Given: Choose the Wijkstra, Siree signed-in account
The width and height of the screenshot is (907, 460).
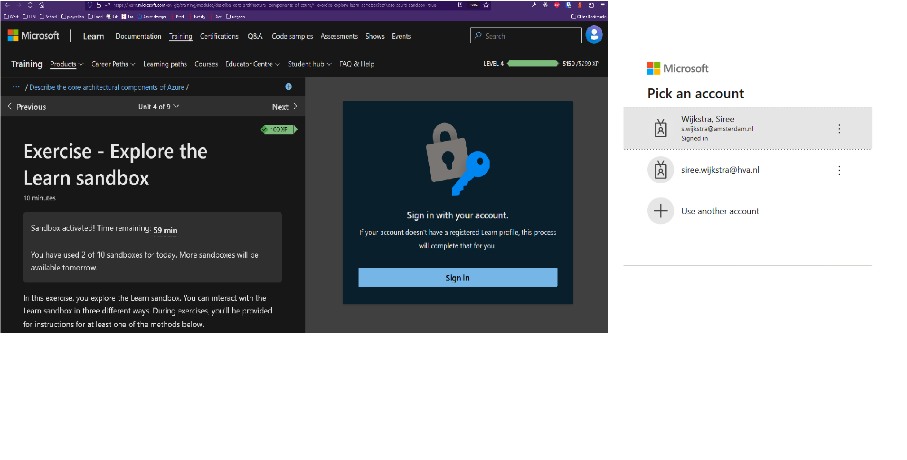Looking at the screenshot, I should 747,129.
